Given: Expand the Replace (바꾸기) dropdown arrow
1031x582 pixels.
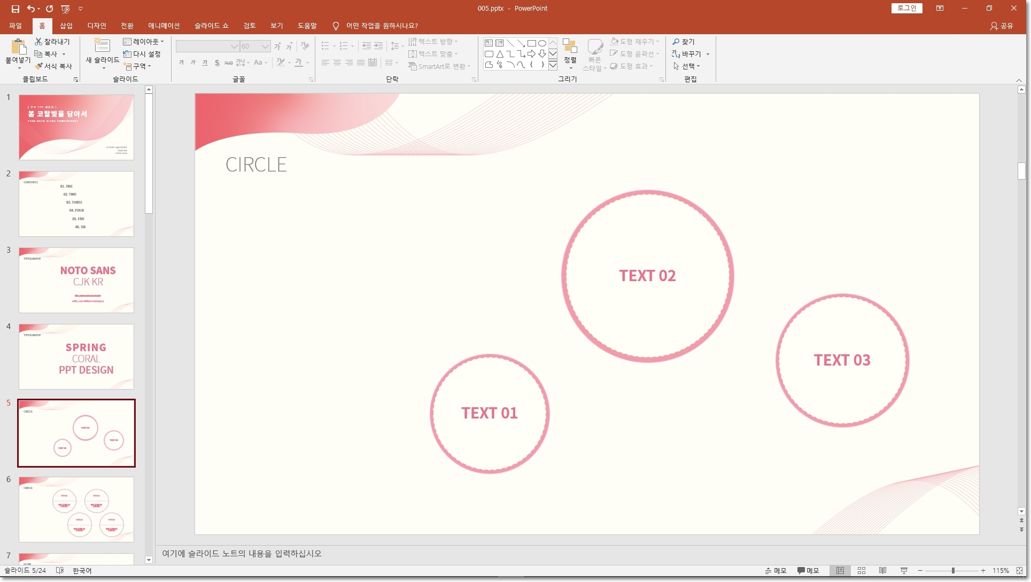Looking at the screenshot, I should 708,54.
